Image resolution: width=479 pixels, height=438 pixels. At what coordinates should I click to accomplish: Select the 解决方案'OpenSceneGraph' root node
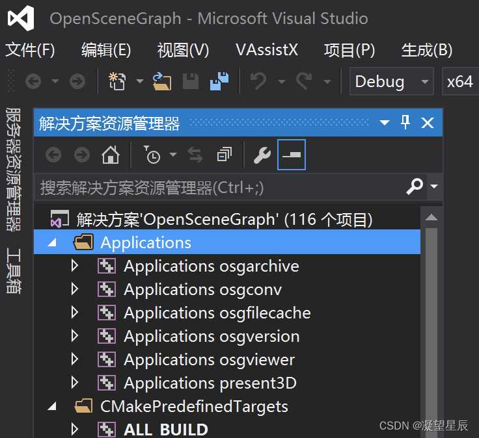click(227, 219)
